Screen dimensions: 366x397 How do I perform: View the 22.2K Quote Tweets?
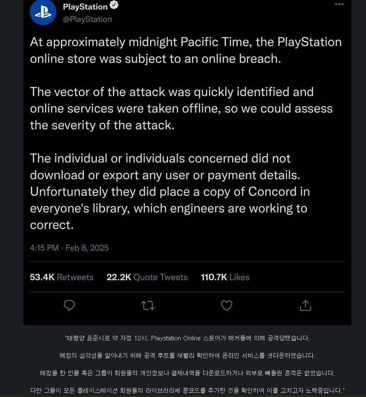[147, 277]
